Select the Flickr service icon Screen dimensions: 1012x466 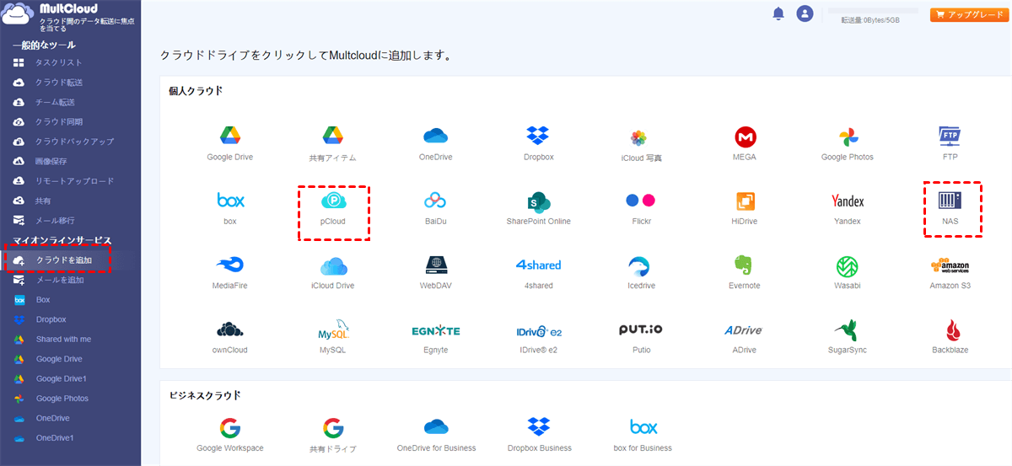(641, 208)
